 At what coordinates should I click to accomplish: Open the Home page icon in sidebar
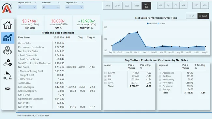pyautogui.click(x=8, y=25)
